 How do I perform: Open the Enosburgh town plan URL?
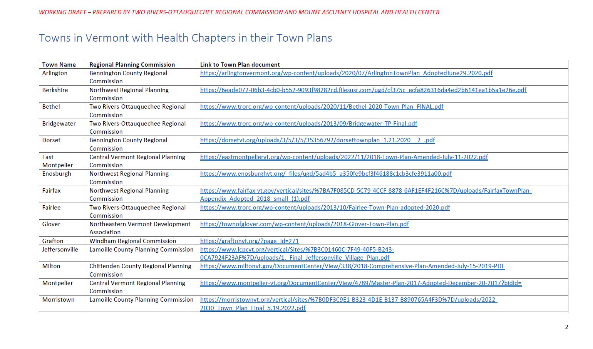coord(326,174)
